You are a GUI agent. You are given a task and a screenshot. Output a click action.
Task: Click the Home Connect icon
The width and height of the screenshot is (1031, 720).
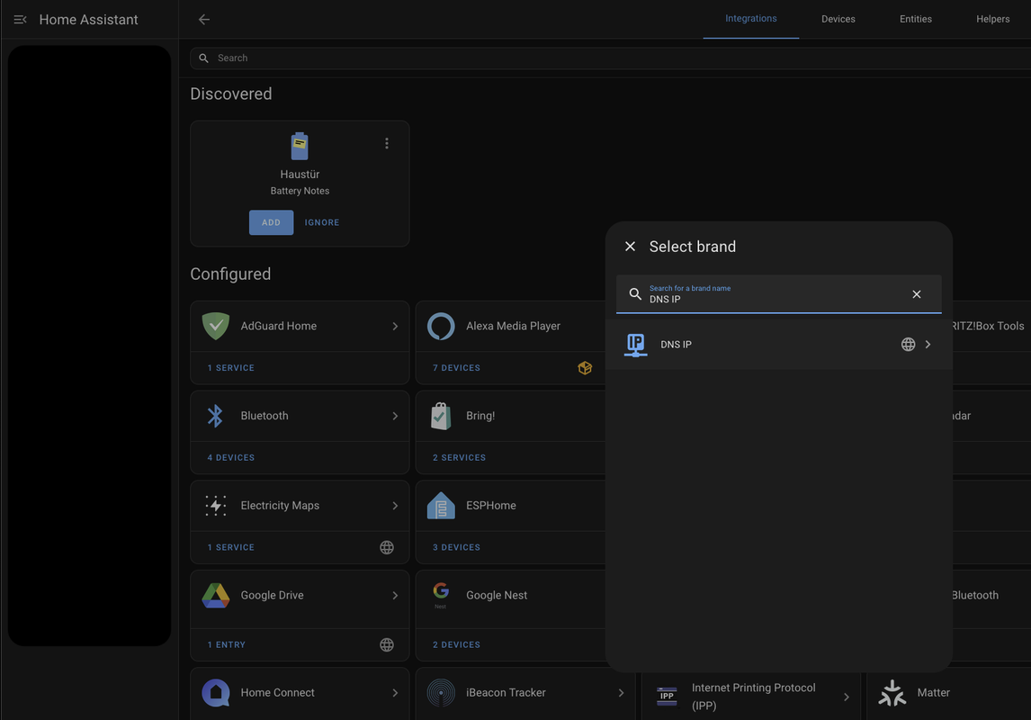216,693
